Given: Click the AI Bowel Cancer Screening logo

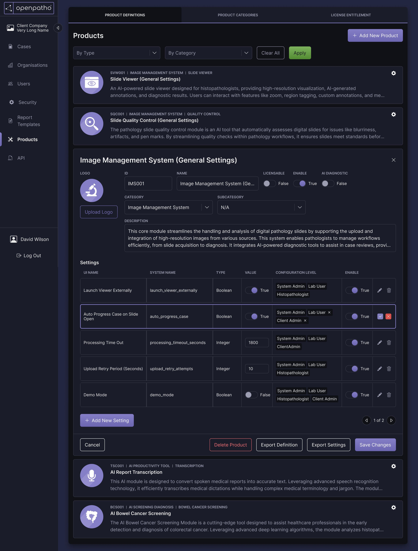Looking at the screenshot, I should click(x=92, y=517).
